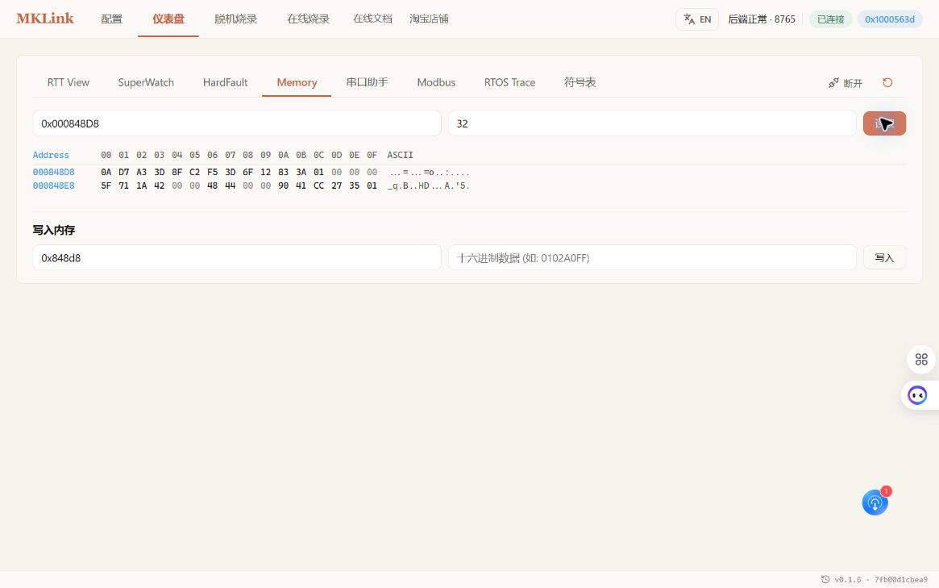Image resolution: width=939 pixels, height=588 pixels.
Task: Open the four-squares apps floating icon
Action: pos(921,360)
